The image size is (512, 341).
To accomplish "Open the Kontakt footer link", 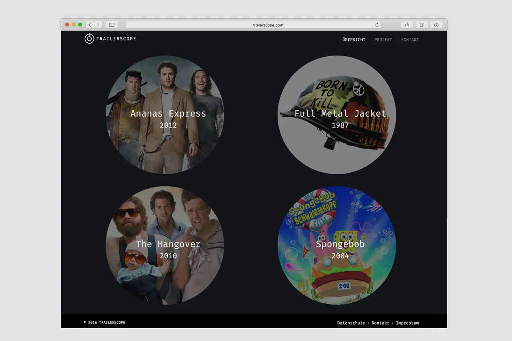I will tap(380, 323).
